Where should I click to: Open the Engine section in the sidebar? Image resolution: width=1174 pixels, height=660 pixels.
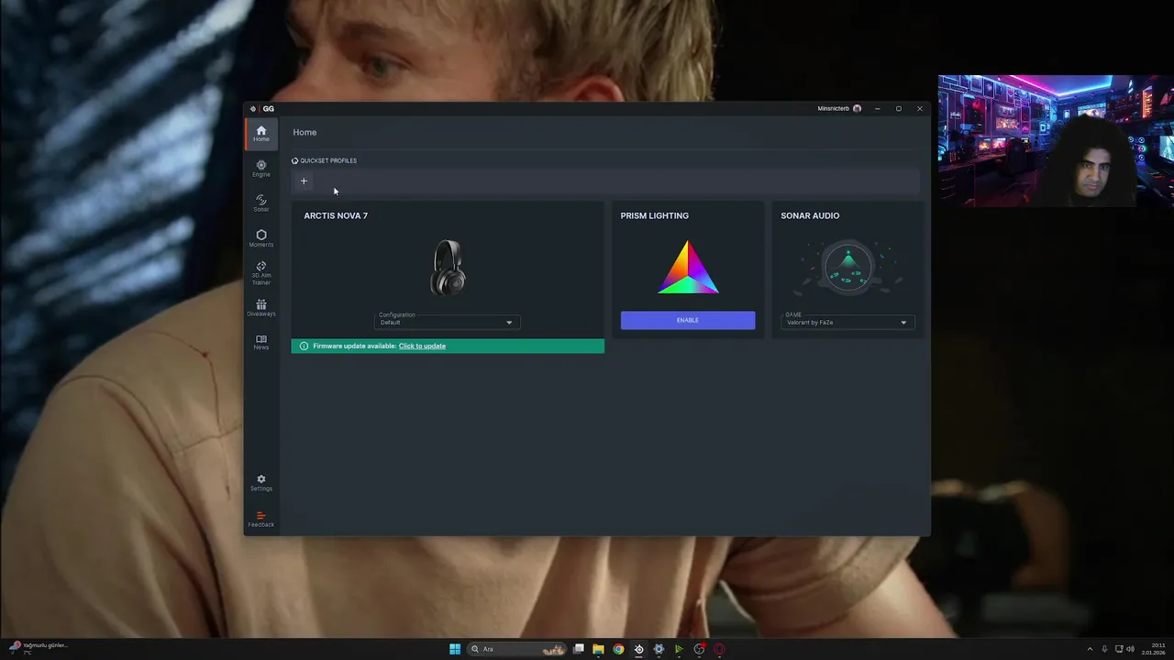(x=261, y=169)
